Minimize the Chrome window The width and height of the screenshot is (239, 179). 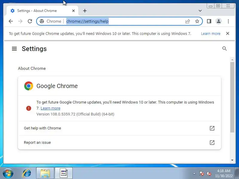[x=211, y=6]
